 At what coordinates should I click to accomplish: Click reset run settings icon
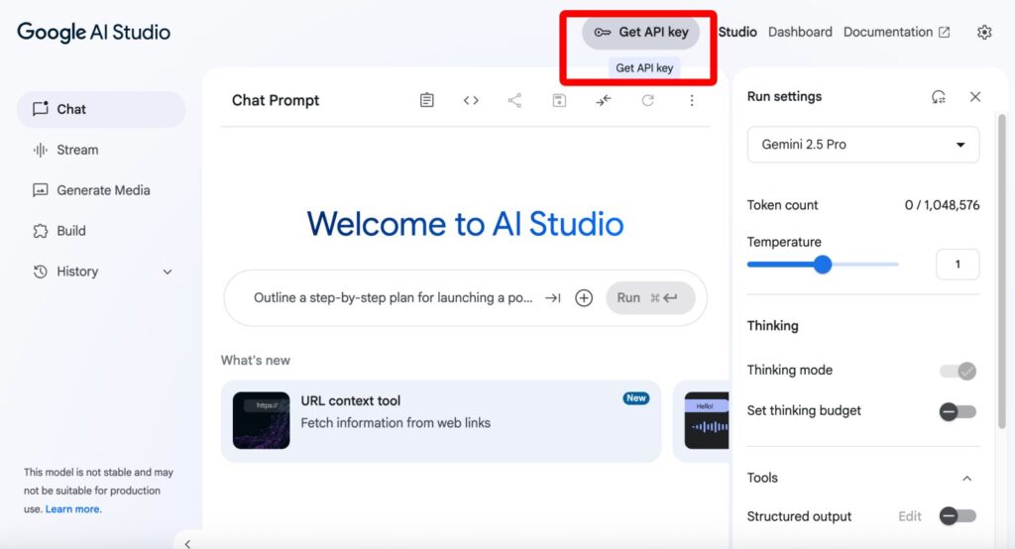tap(938, 97)
